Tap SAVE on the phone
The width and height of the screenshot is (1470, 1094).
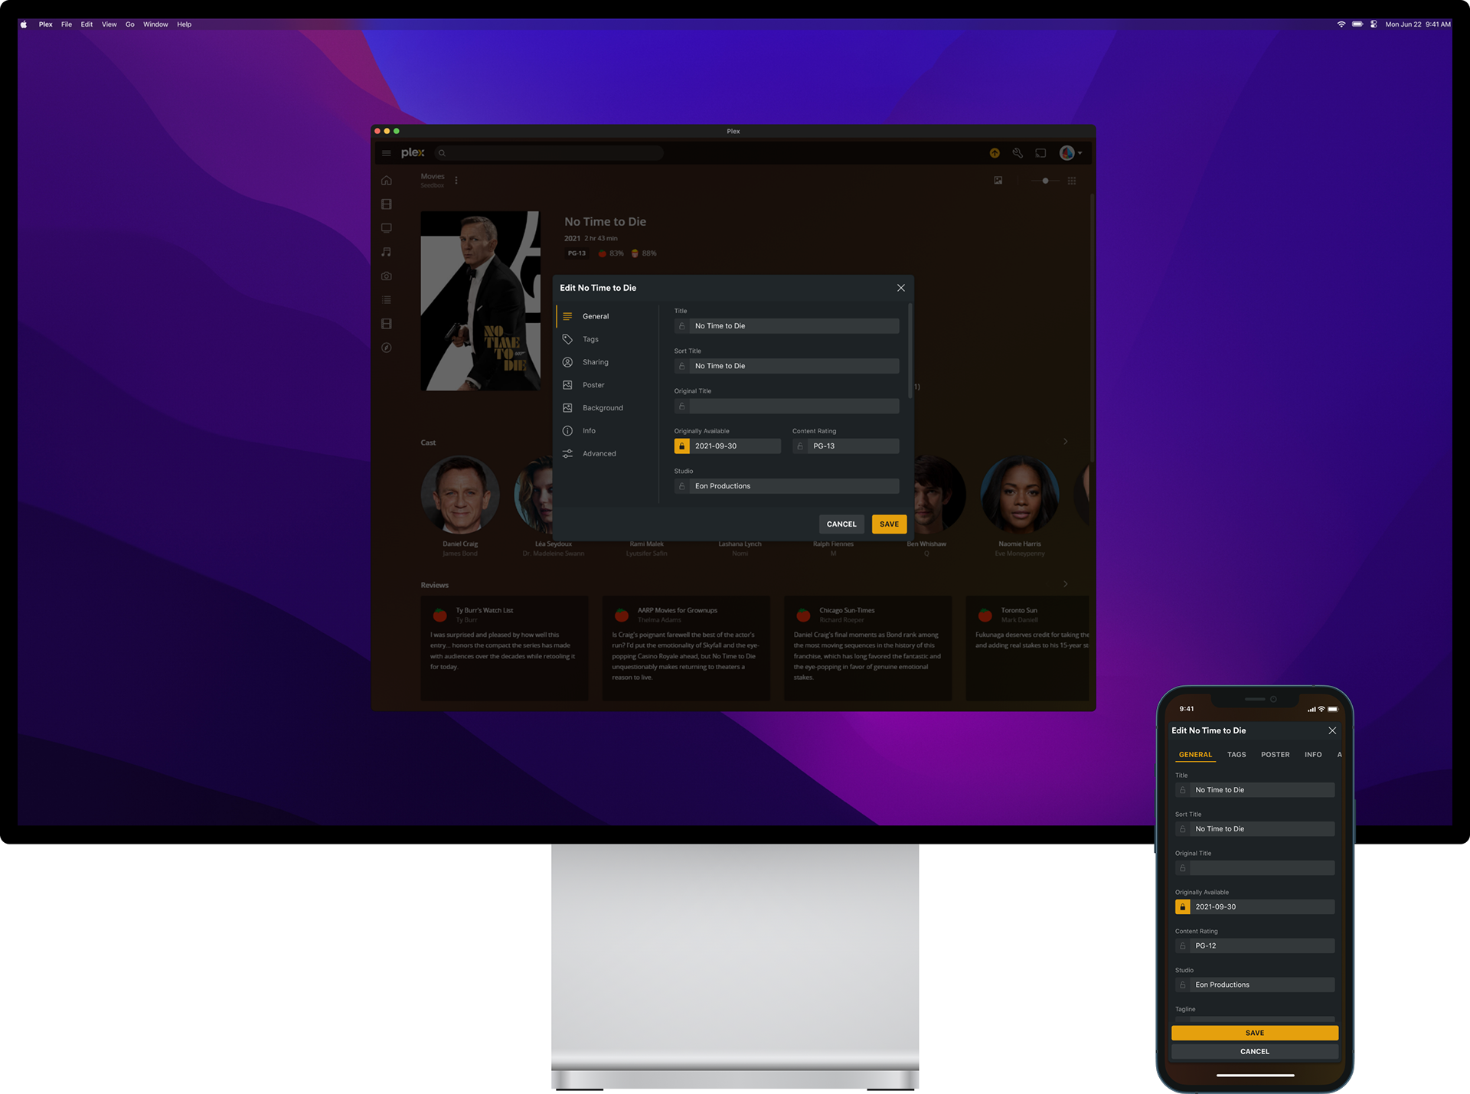pyautogui.click(x=1255, y=1033)
